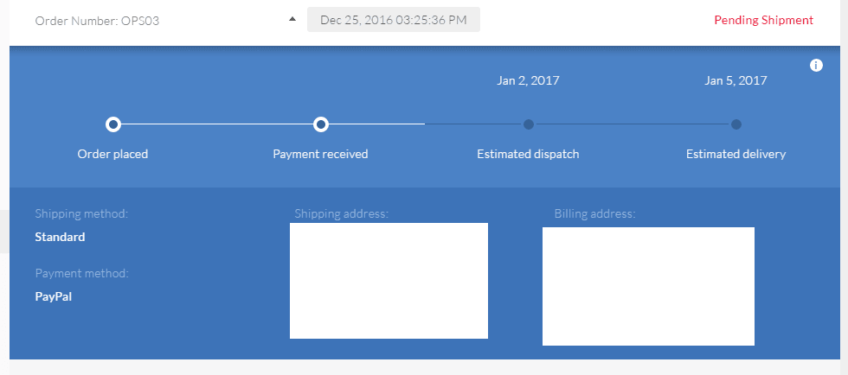Image resolution: width=848 pixels, height=375 pixels.
Task: Click the Estimated delivery step marker
Action: (736, 124)
